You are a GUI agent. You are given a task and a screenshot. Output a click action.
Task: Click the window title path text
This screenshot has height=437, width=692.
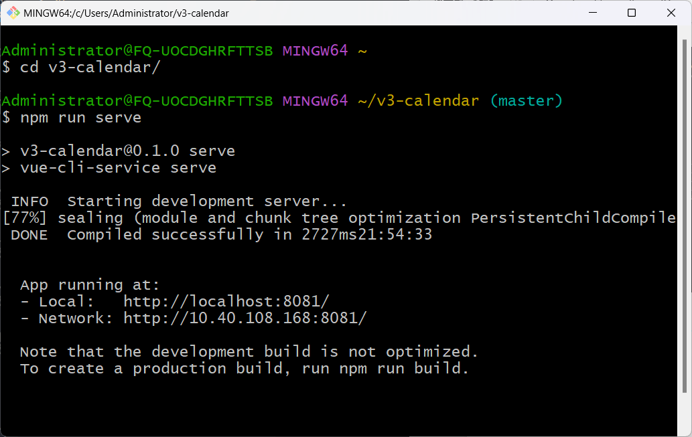[x=126, y=13]
